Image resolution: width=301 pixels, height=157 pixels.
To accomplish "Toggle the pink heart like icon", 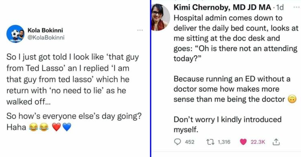I will [x=243, y=142].
